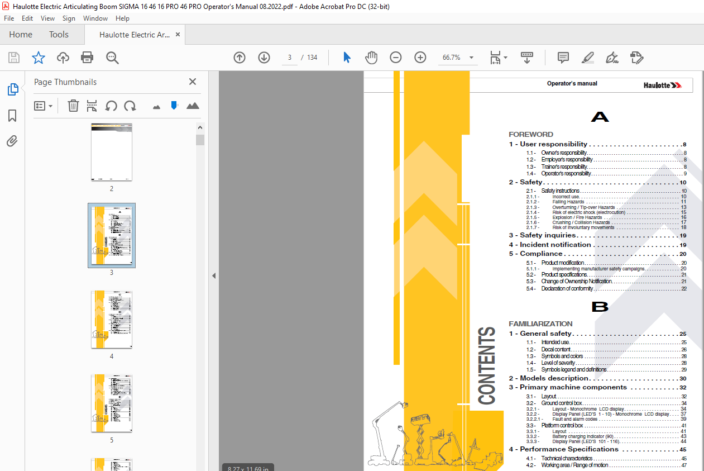
Task: Collapse the left navigation pane arrow
Action: [x=213, y=276]
